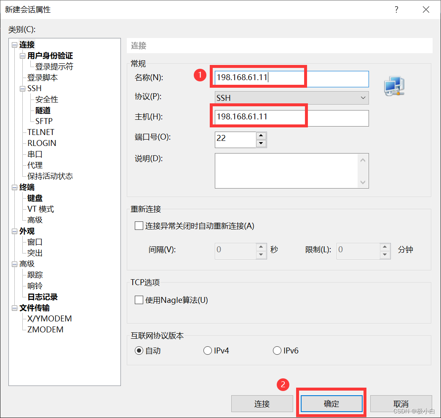Select the IPv4 radio button
Image resolution: width=441 pixels, height=418 pixels.
tap(208, 350)
